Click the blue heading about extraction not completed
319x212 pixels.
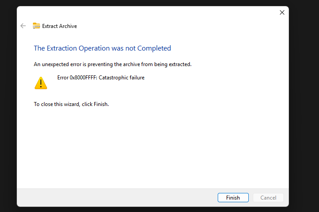point(102,48)
